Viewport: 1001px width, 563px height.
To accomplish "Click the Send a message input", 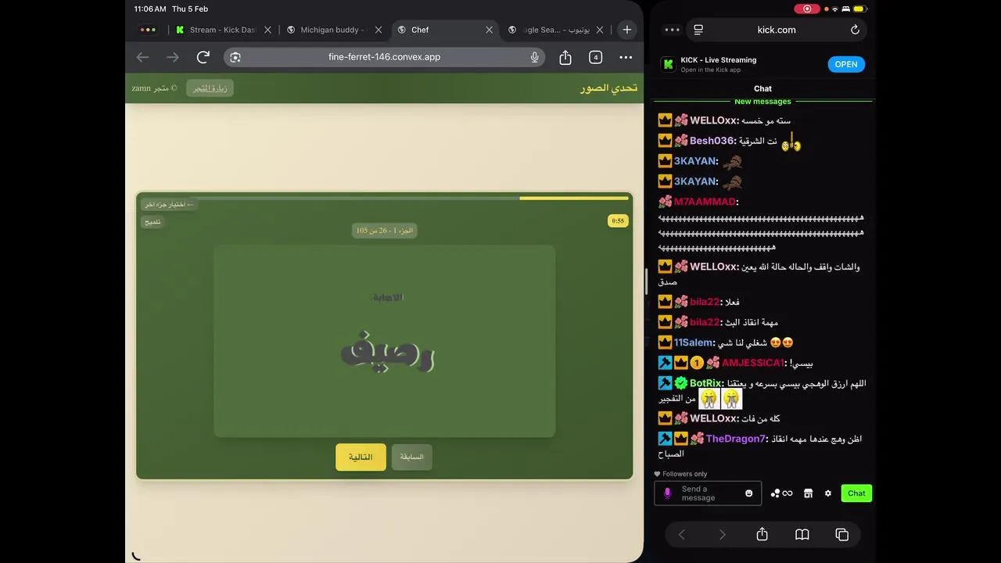I will click(x=708, y=493).
